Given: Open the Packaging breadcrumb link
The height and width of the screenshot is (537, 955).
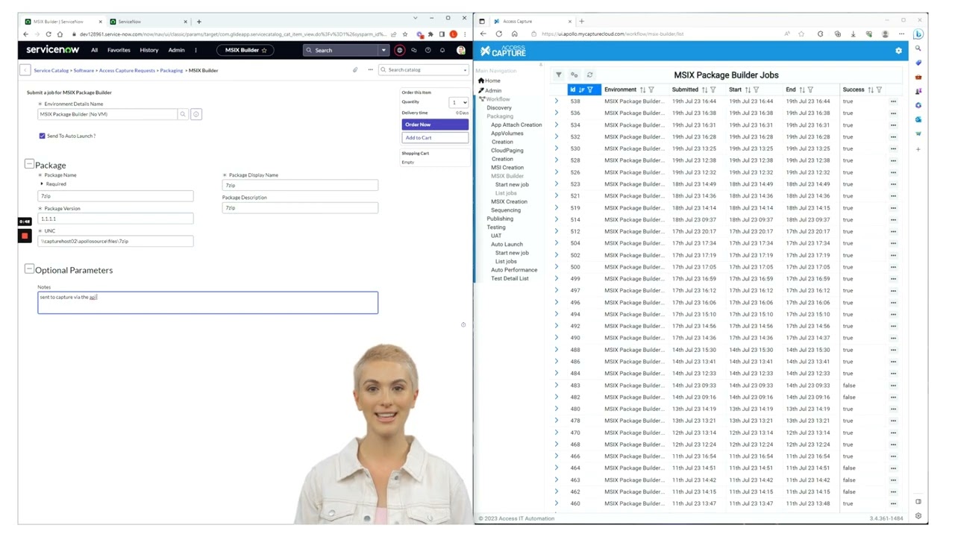Looking at the screenshot, I should pyautogui.click(x=172, y=70).
